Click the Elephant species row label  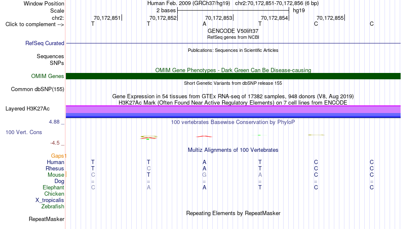[x=53, y=187]
